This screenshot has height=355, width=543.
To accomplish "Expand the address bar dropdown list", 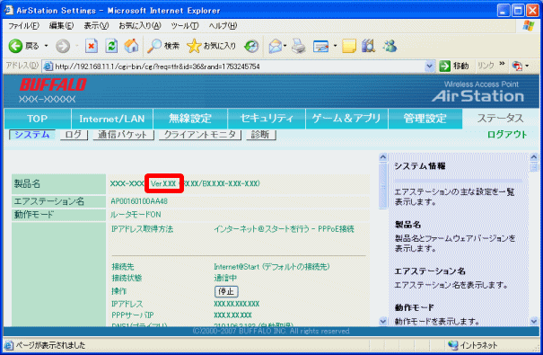I will 430,66.
